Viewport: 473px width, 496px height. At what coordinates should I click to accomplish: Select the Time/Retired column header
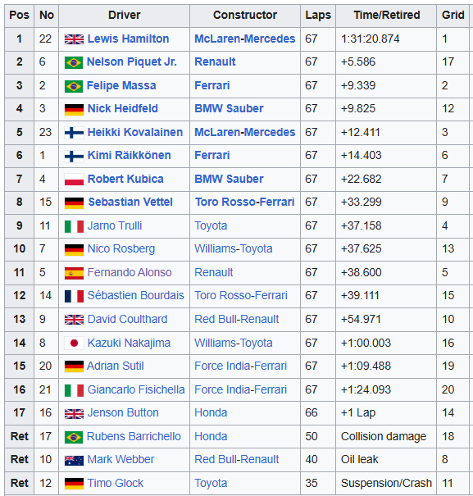click(x=386, y=16)
